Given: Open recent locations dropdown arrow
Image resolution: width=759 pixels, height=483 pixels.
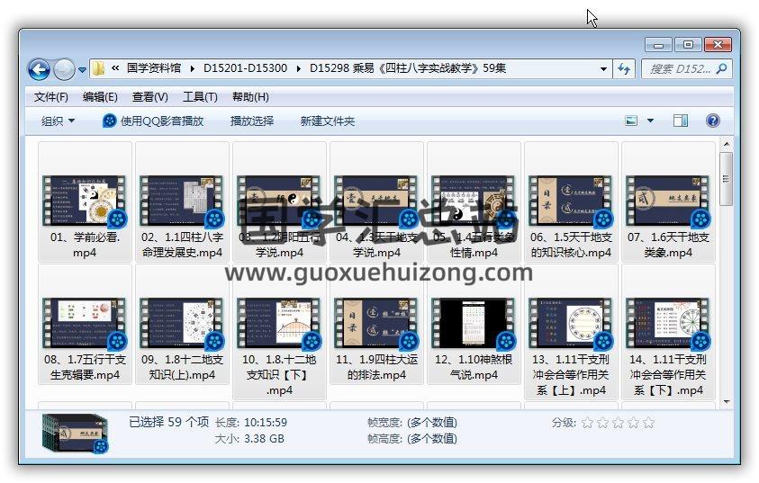Looking at the screenshot, I should 82,69.
